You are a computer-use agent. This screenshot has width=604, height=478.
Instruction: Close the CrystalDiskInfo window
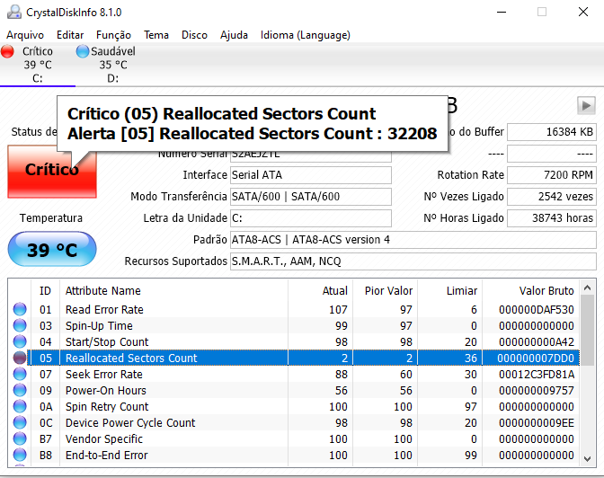(583, 12)
